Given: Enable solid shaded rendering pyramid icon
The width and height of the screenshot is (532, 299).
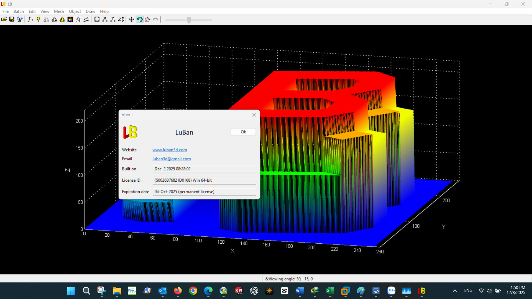Looking at the screenshot, I should click(62, 19).
